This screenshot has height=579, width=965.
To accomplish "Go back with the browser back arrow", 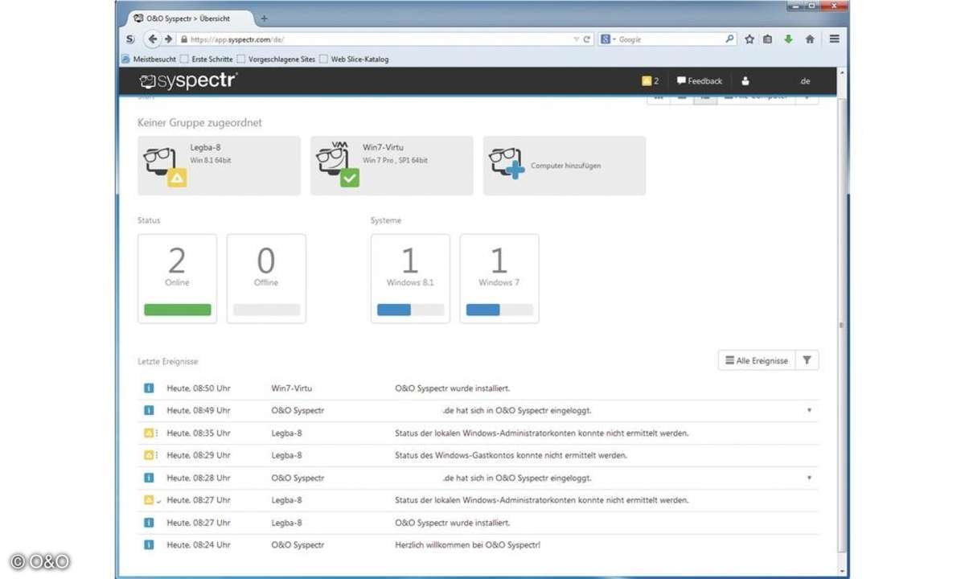I will (153, 39).
